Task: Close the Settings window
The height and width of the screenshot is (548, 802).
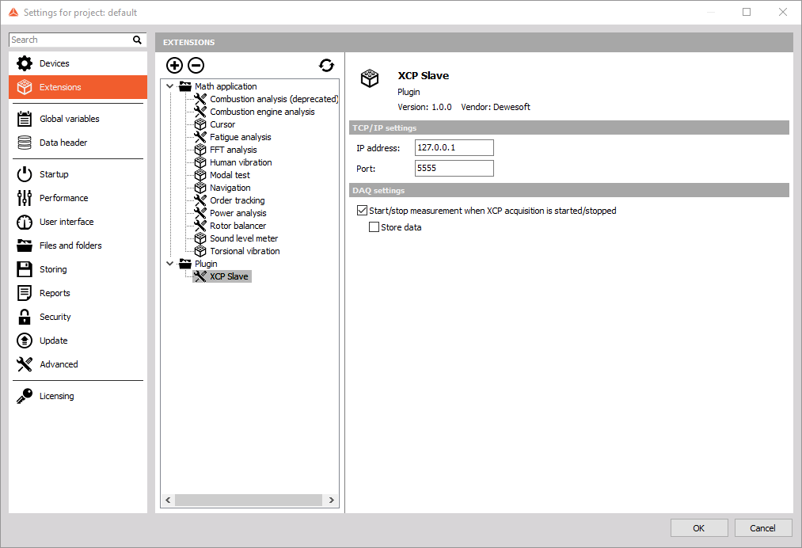Action: click(782, 12)
